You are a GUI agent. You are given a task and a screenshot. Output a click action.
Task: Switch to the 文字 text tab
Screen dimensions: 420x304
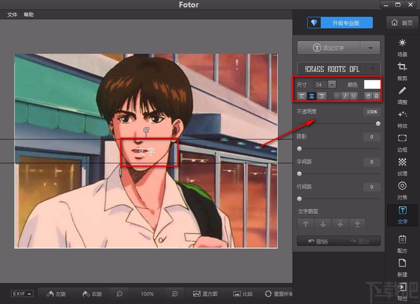tap(402, 215)
